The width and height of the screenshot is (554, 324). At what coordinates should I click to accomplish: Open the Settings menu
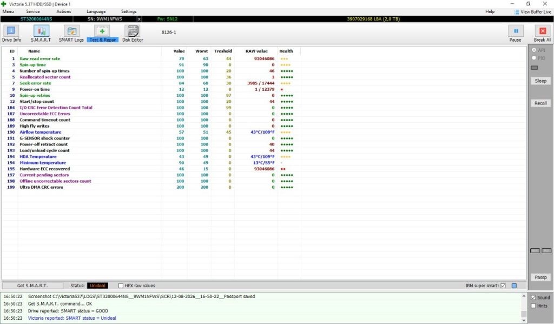point(129,12)
